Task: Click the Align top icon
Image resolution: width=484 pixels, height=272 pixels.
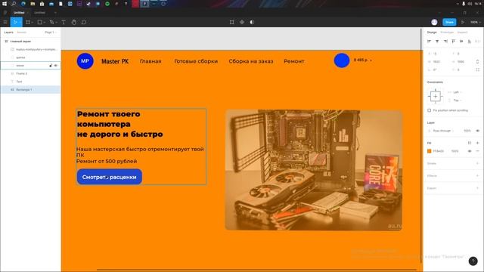Action: pyautogui.click(x=454, y=41)
